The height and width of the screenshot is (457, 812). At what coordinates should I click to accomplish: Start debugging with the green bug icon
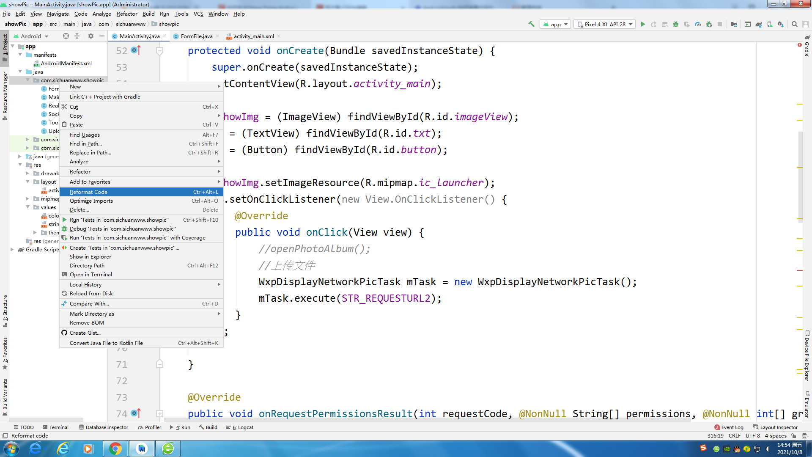[x=676, y=24]
